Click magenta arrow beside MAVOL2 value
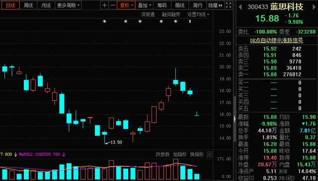 click(x=64, y=155)
